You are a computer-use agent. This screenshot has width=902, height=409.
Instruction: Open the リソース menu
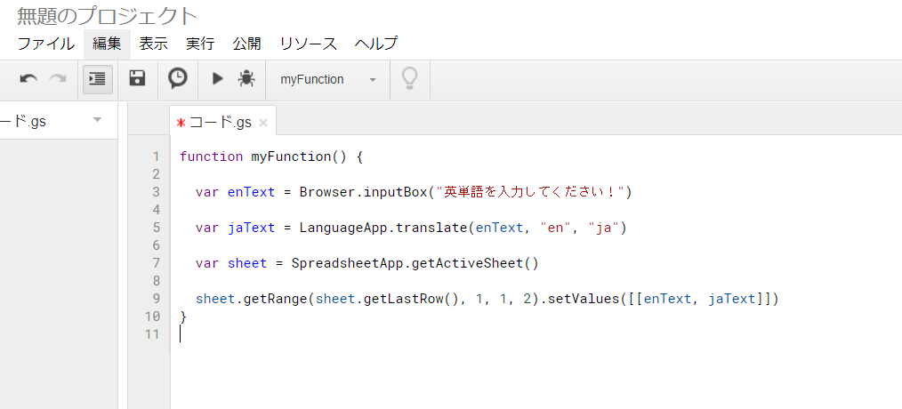tap(308, 44)
